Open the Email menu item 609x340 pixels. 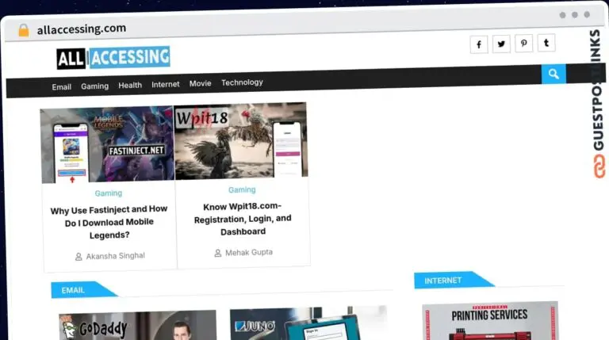(61, 87)
